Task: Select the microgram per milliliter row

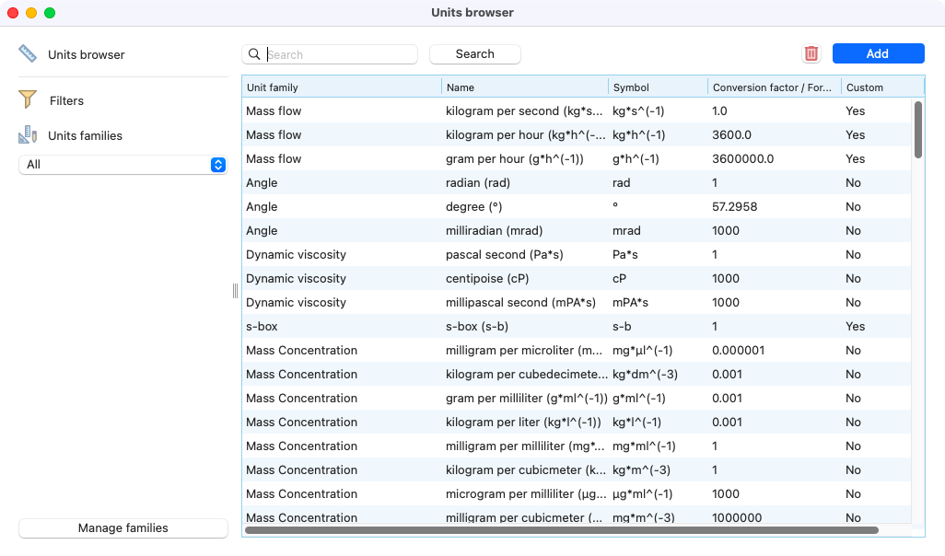Action: (577, 494)
